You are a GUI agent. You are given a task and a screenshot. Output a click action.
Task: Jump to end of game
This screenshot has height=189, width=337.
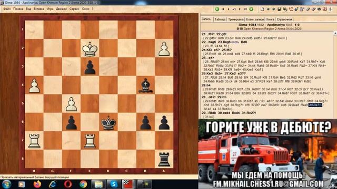pos(245,9)
